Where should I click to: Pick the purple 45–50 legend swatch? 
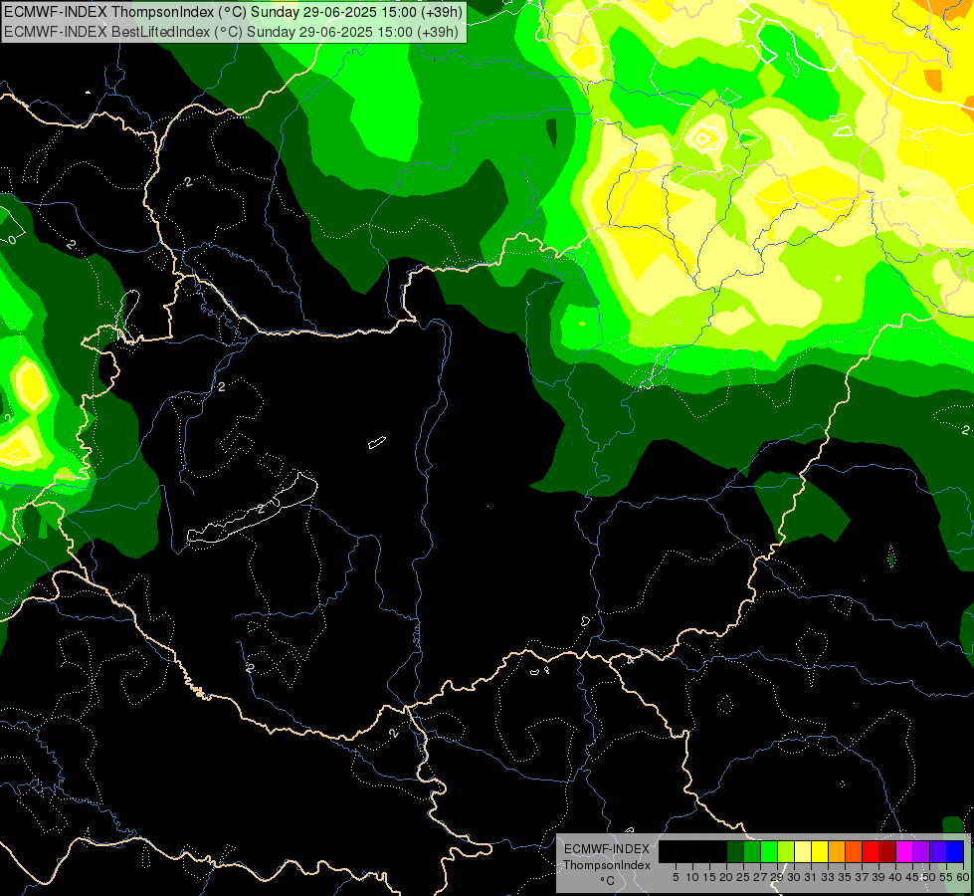point(921,851)
